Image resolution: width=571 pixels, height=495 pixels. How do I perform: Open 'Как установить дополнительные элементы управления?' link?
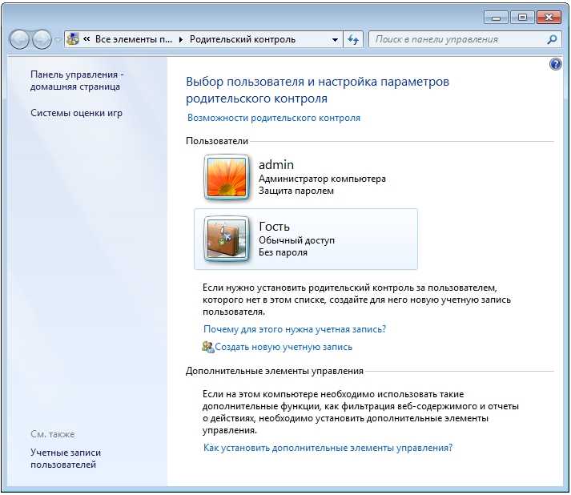(x=328, y=448)
